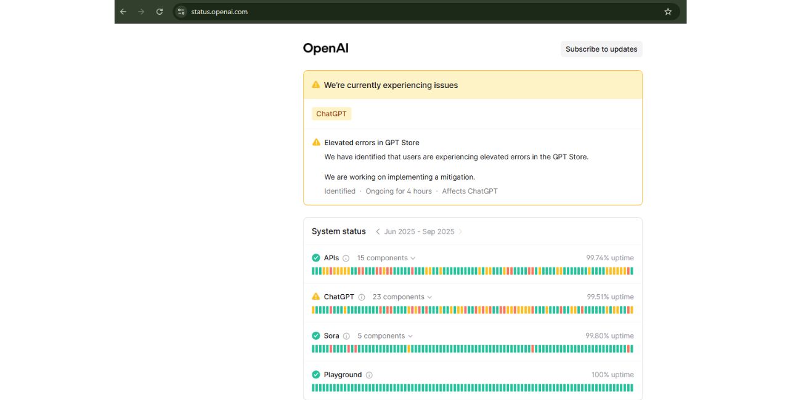Click the APIs 99.74% uptime value
The image size is (801, 400).
coord(610,258)
